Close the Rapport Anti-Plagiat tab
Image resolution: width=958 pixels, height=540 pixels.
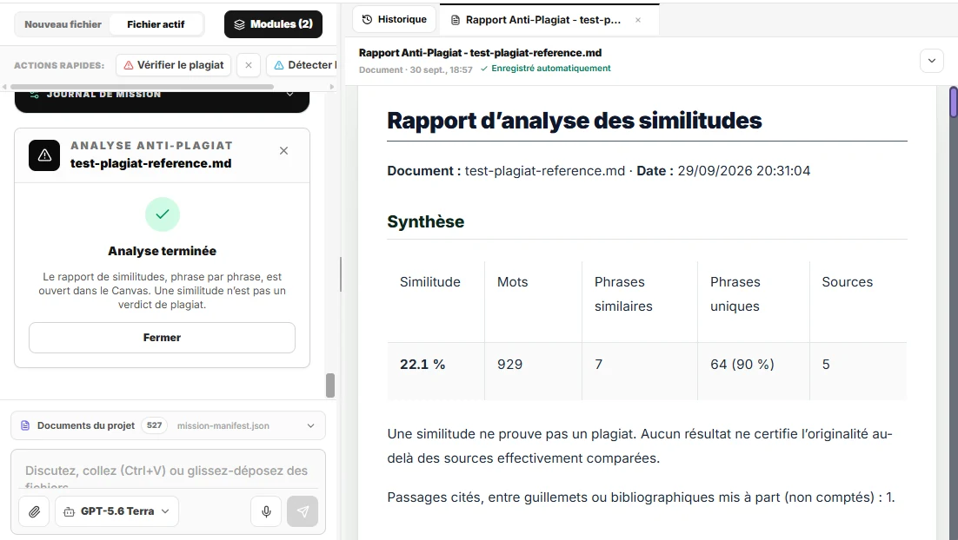(638, 20)
